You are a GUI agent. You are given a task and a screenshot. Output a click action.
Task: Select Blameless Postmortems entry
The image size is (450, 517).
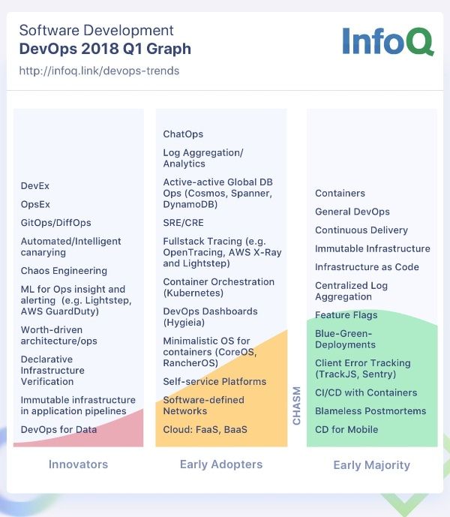(370, 411)
